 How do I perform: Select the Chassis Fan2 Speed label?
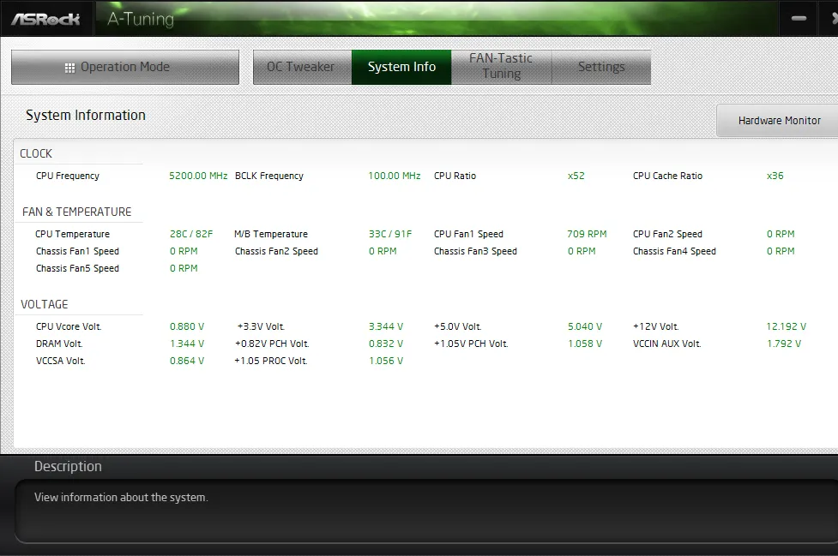276,251
